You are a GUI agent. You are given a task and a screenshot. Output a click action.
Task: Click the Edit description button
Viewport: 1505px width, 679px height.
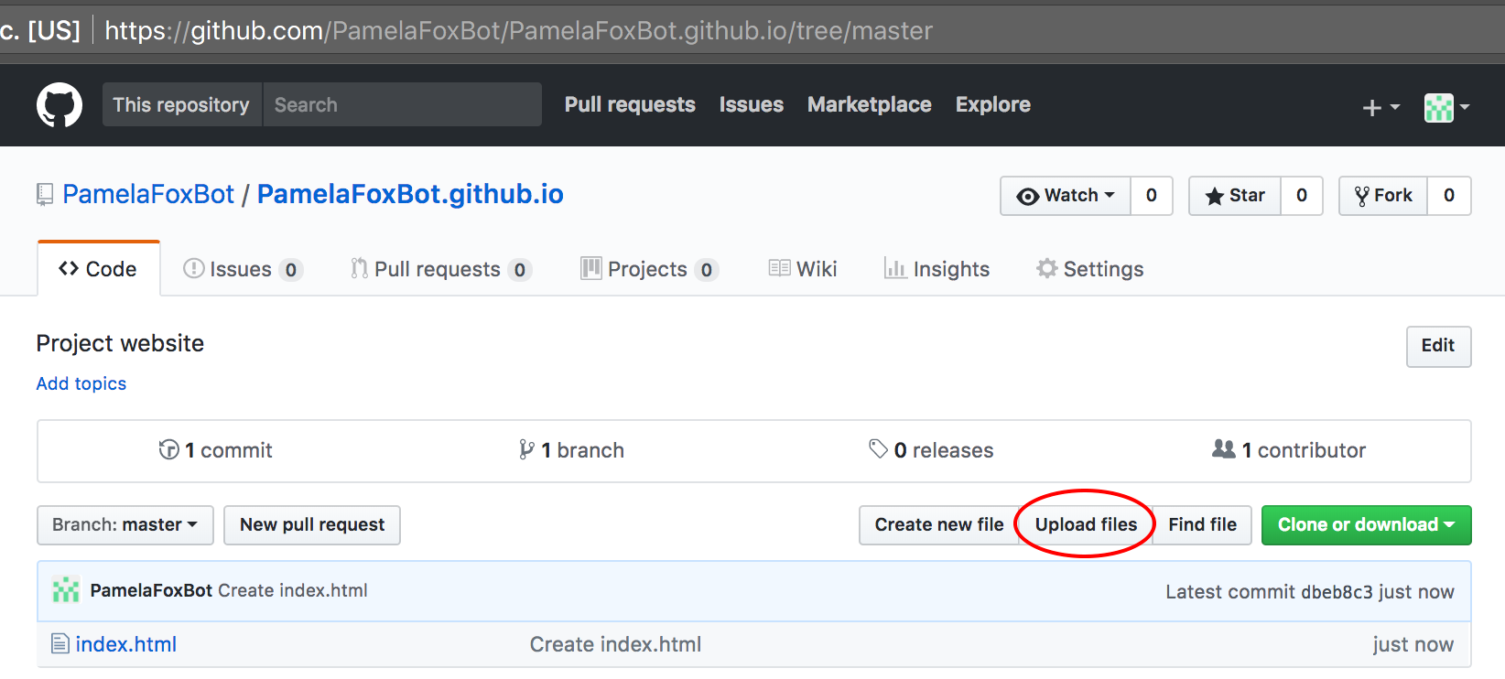1438,346
